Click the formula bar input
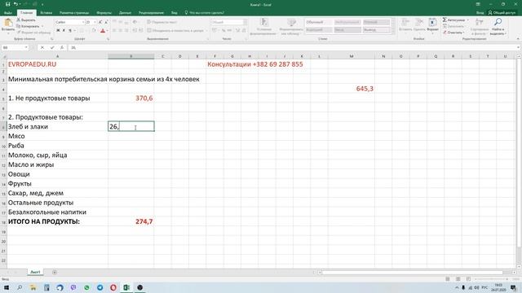 coord(293,47)
